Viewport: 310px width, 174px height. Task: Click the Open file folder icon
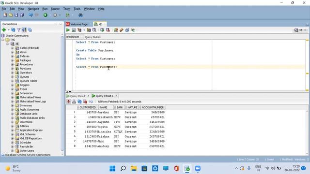[11, 15]
